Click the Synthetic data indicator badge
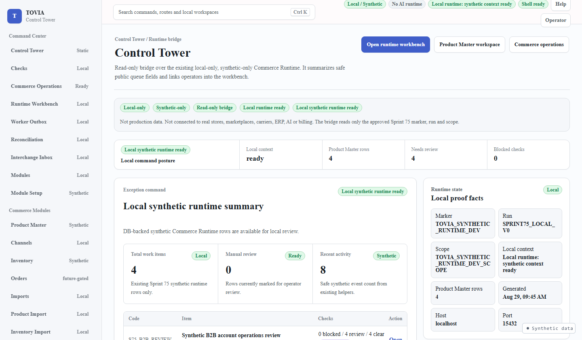Screen dimensions: 582x340 pyautogui.click(x=549, y=328)
